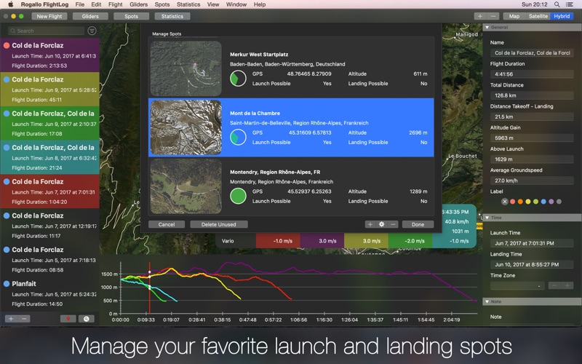
Task: Open the Gliders menu in menu bar
Action: point(138,4)
